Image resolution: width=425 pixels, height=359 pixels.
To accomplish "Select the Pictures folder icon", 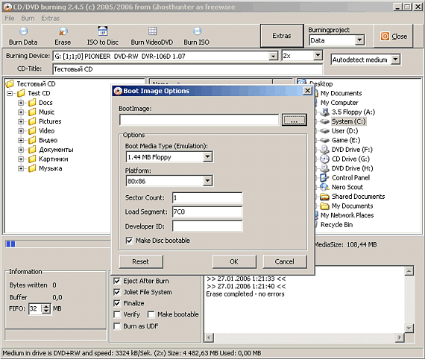I will (x=32, y=121).
